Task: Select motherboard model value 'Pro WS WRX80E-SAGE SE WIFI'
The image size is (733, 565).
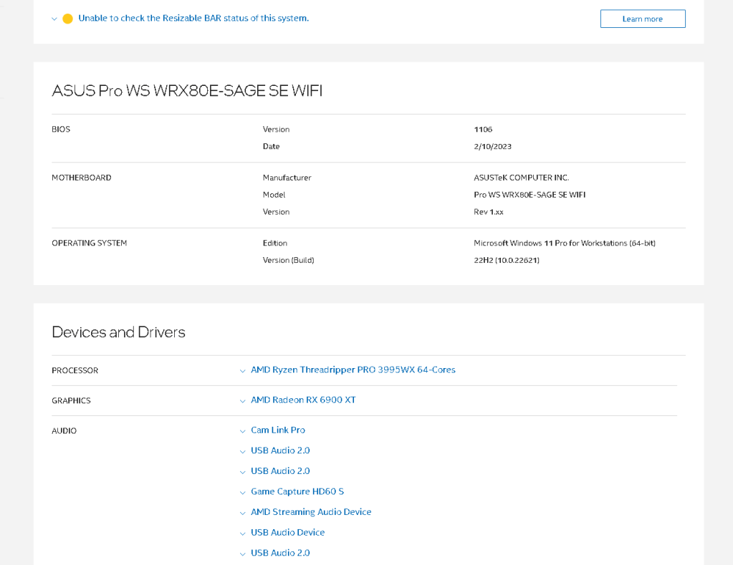Action: tap(530, 195)
